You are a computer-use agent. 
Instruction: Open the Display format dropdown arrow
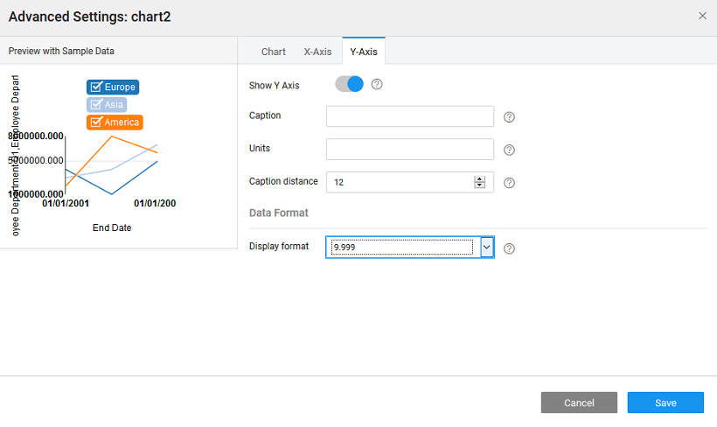tap(487, 248)
